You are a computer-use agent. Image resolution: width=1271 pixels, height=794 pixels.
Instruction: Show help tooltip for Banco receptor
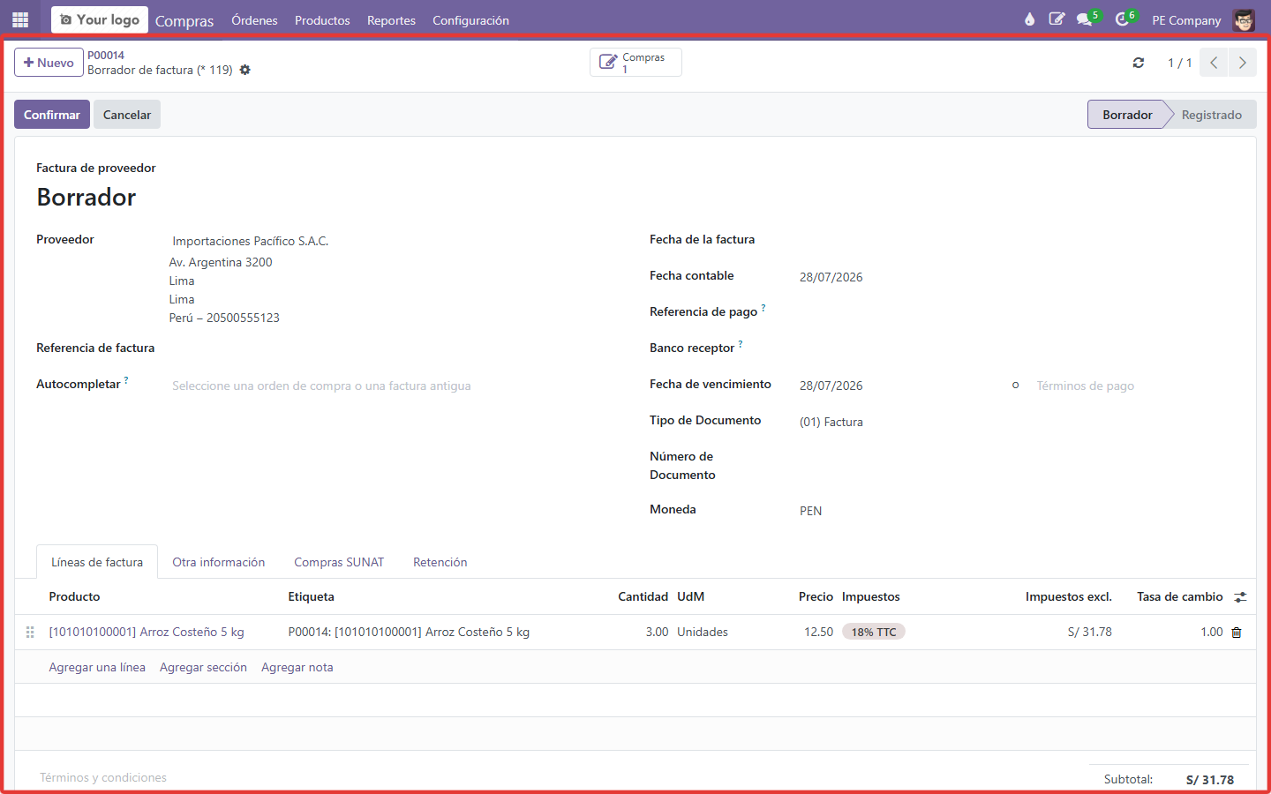coord(741,344)
